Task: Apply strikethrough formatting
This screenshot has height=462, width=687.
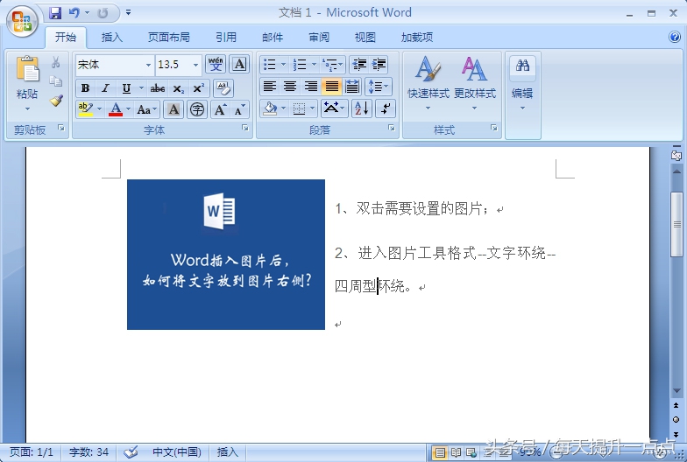Action: [158, 88]
